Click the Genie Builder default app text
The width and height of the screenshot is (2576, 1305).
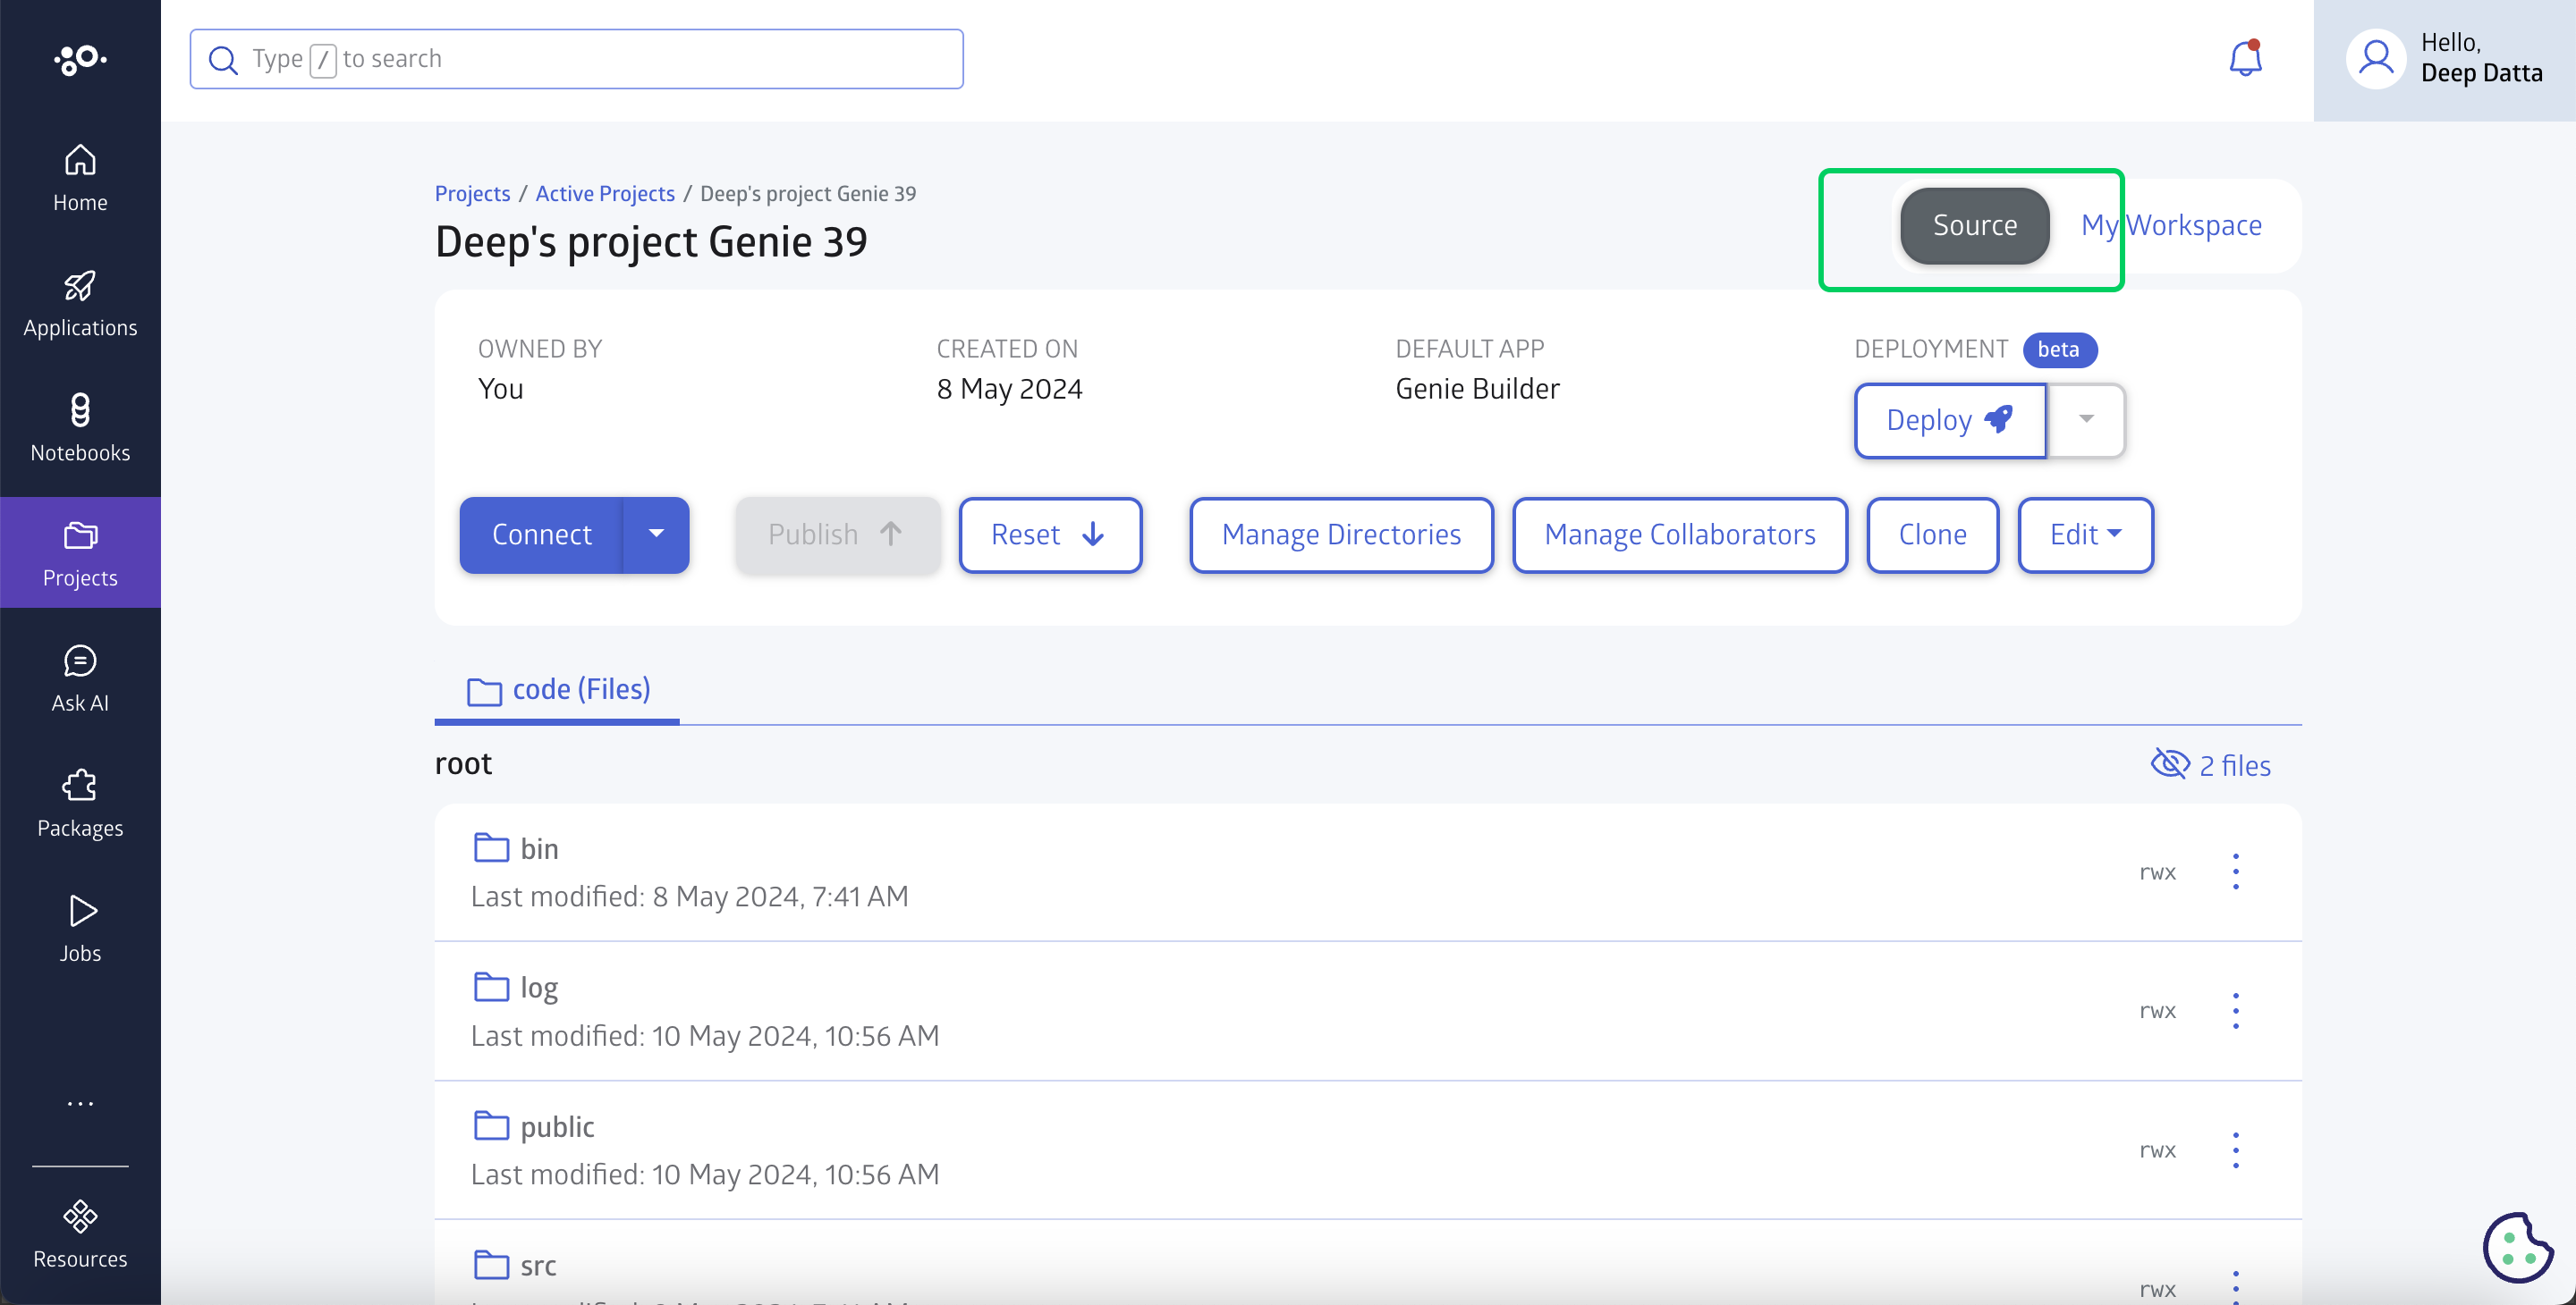pyautogui.click(x=1477, y=388)
